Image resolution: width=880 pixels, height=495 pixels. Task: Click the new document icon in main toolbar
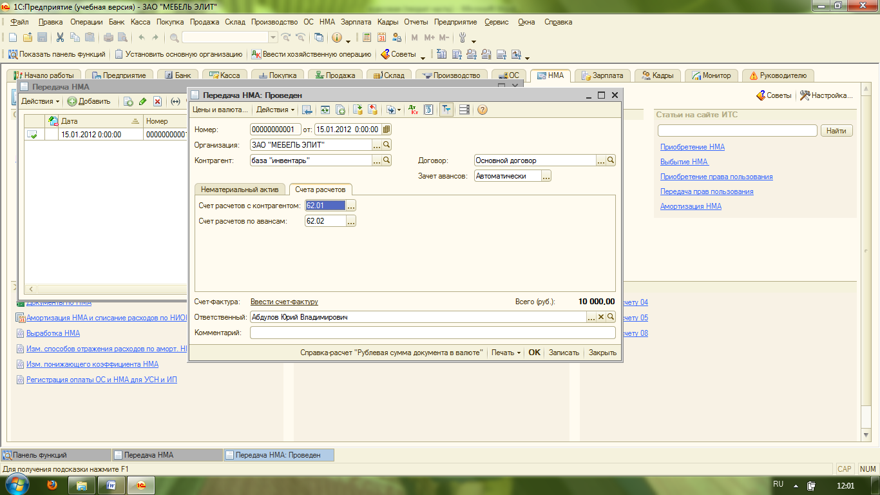(x=12, y=37)
